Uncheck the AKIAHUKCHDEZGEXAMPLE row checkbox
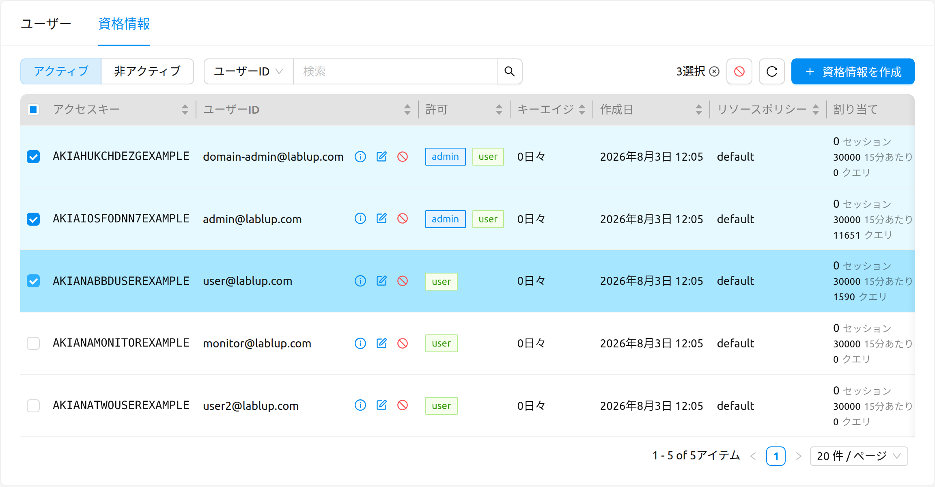The width and height of the screenshot is (935, 487). 33,157
